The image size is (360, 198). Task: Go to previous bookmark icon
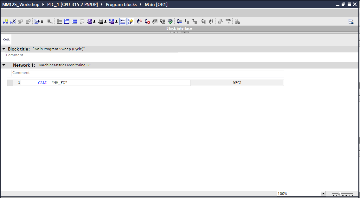(x=211, y=21)
